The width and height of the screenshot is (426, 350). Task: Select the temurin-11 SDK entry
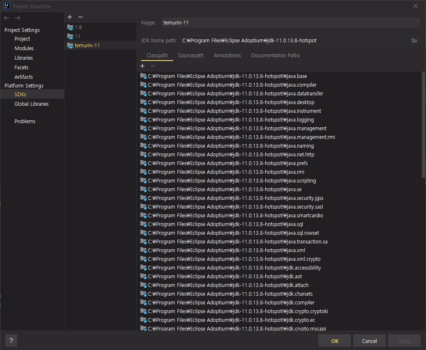pos(100,45)
